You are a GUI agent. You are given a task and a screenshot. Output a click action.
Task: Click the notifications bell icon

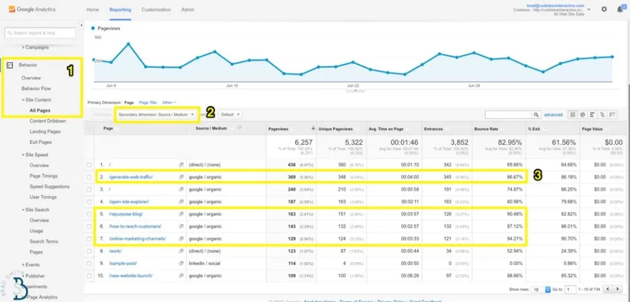click(620, 9)
